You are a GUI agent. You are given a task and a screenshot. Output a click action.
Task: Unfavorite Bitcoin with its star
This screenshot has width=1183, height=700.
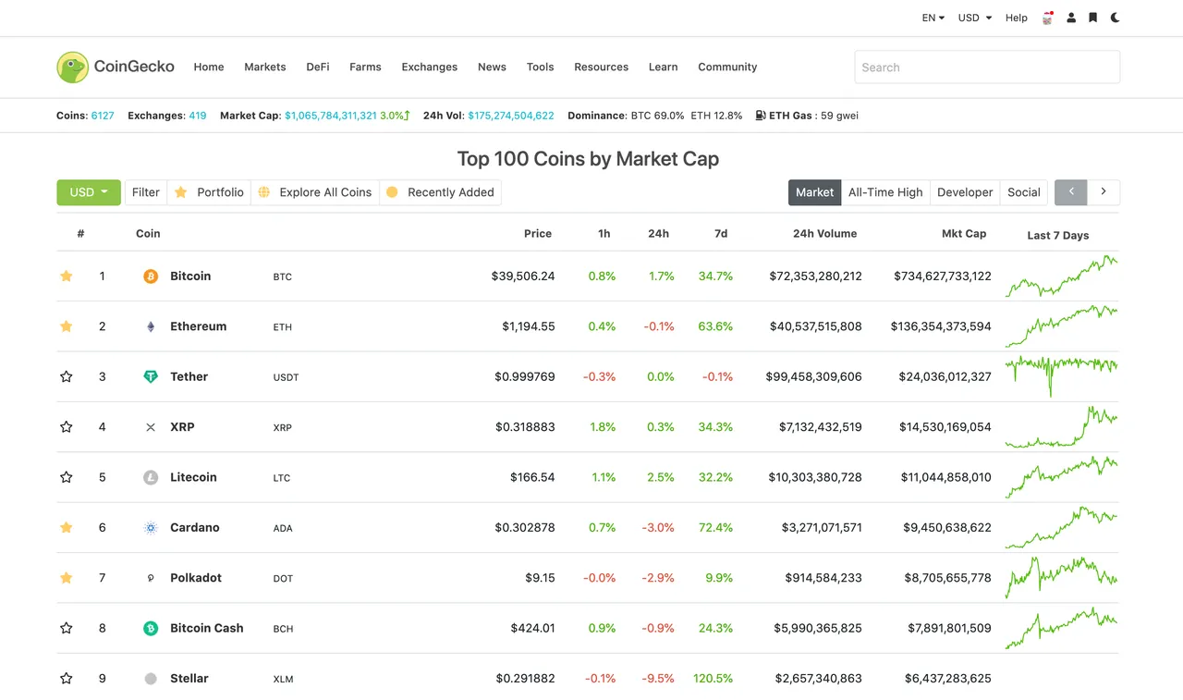tap(67, 276)
